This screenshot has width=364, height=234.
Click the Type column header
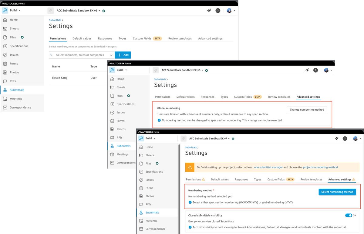(x=94, y=67)
